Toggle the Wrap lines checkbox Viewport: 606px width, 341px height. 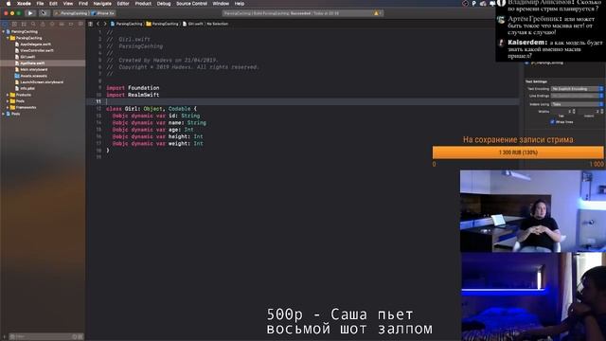[x=552, y=122]
